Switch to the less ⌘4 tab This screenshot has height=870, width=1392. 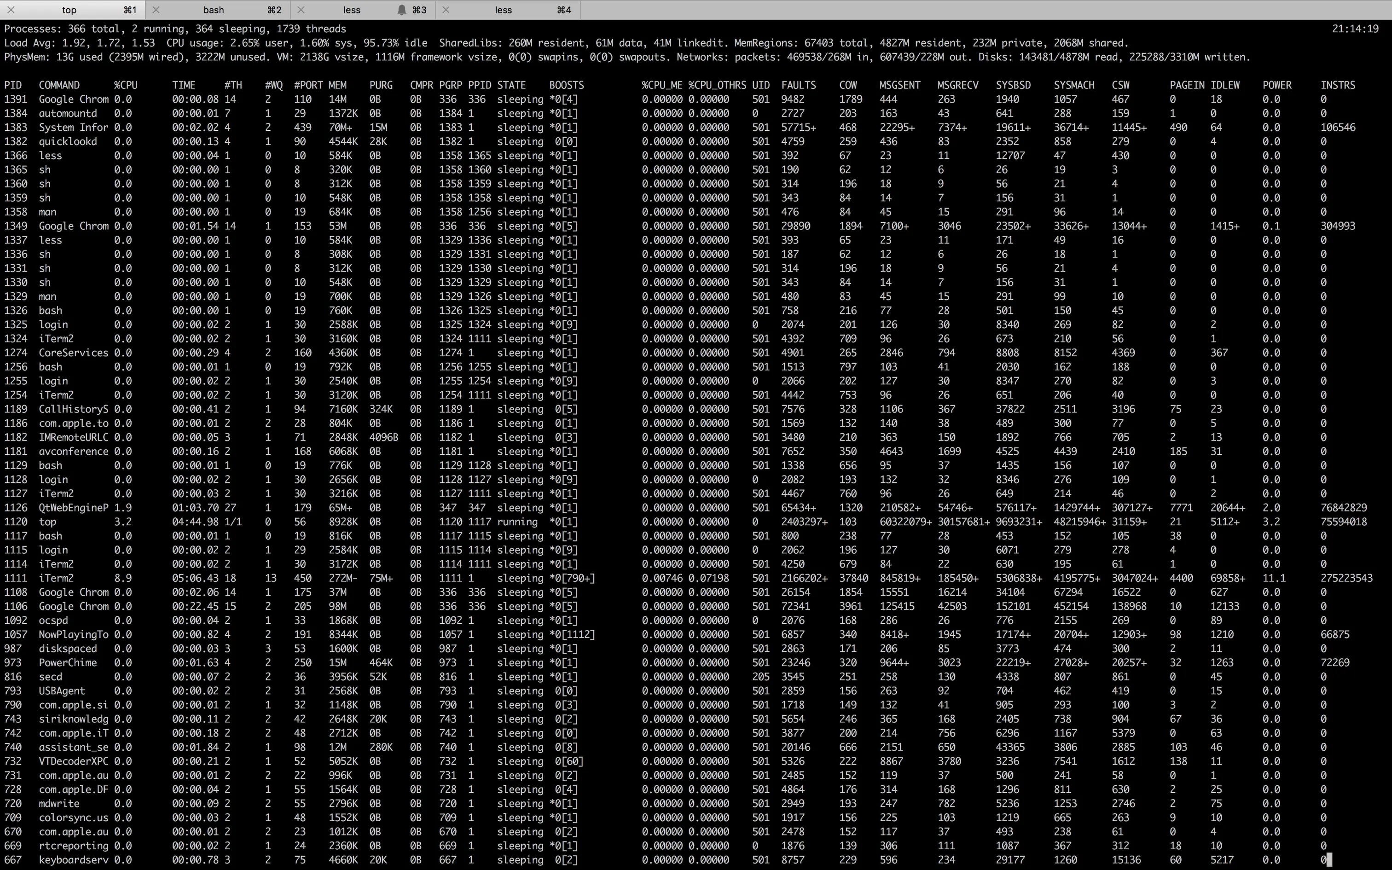tap(503, 10)
